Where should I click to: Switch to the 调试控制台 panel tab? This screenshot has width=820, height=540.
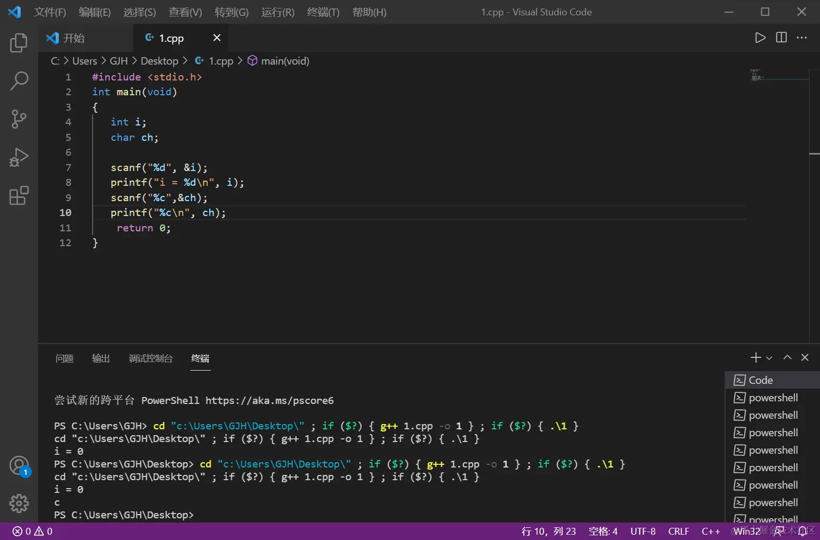pyautogui.click(x=150, y=358)
